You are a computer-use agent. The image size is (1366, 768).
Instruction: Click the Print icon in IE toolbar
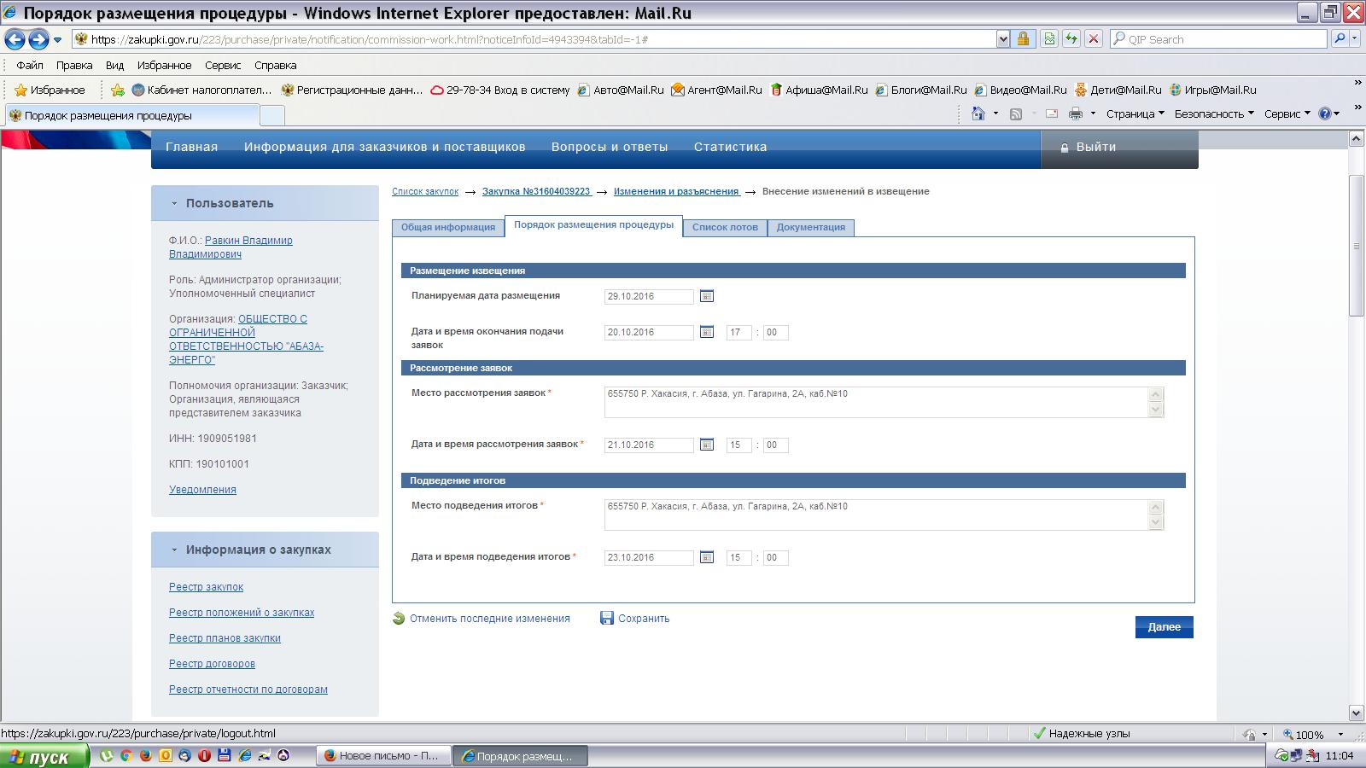(1075, 114)
